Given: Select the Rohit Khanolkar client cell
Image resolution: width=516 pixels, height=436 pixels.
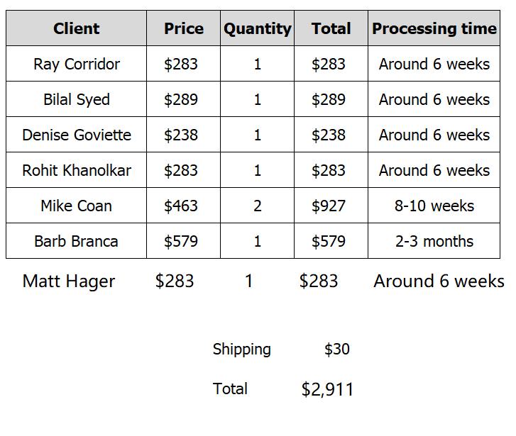Looking at the screenshot, I should [x=76, y=170].
